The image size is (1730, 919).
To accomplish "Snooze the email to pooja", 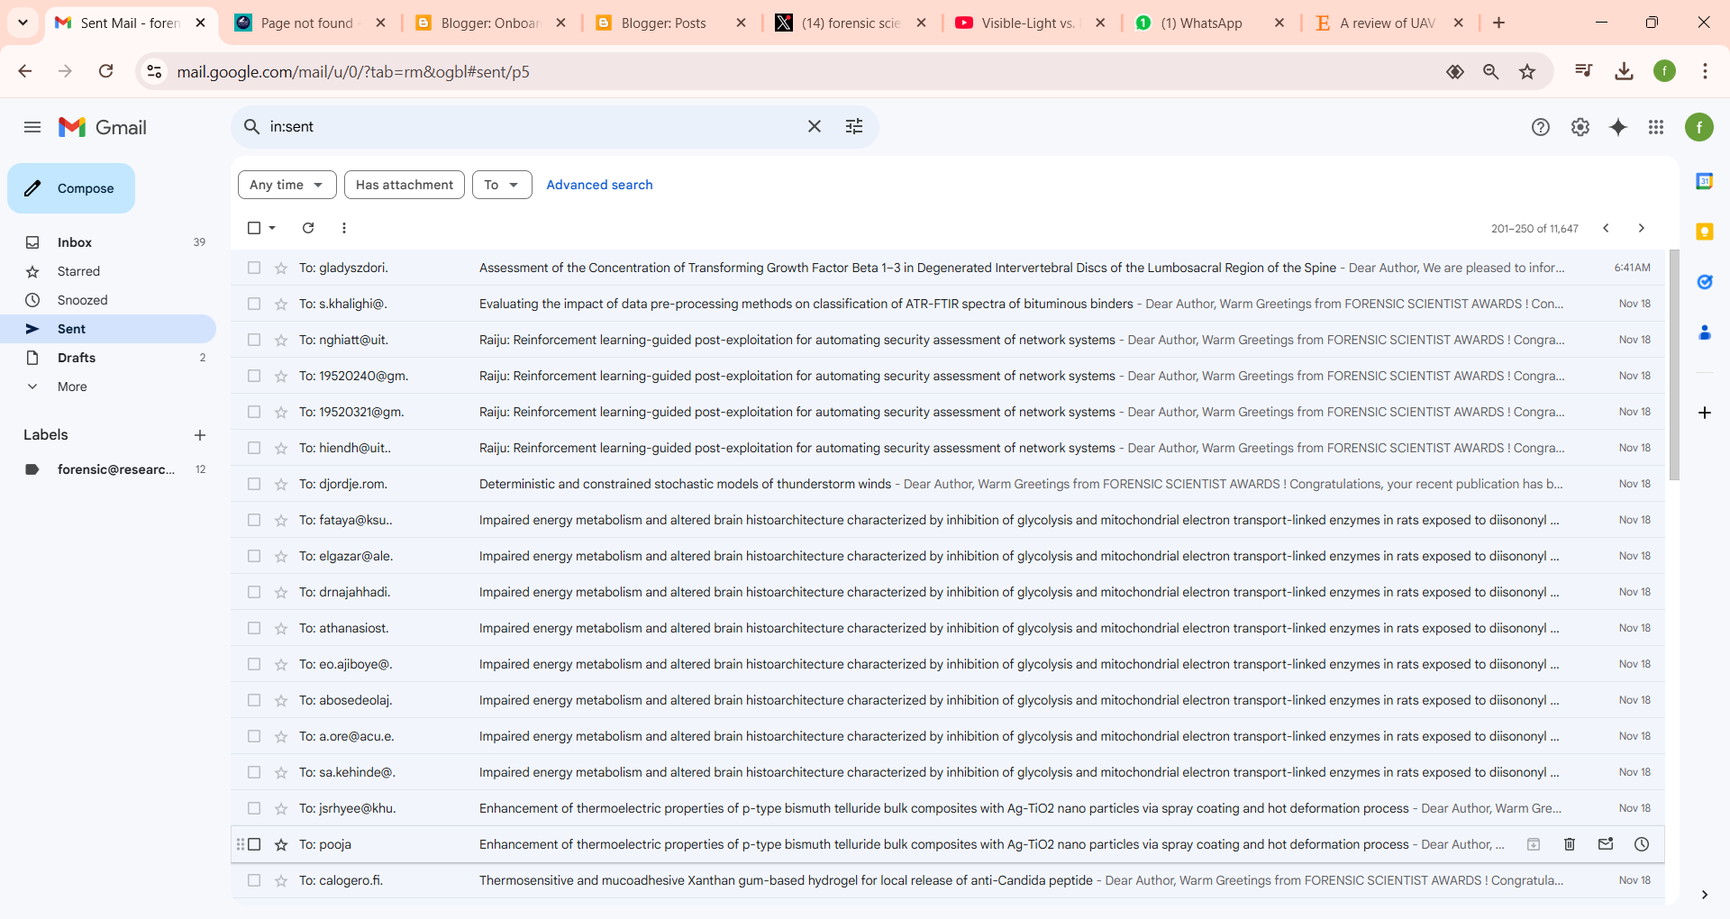I will click(1642, 844).
